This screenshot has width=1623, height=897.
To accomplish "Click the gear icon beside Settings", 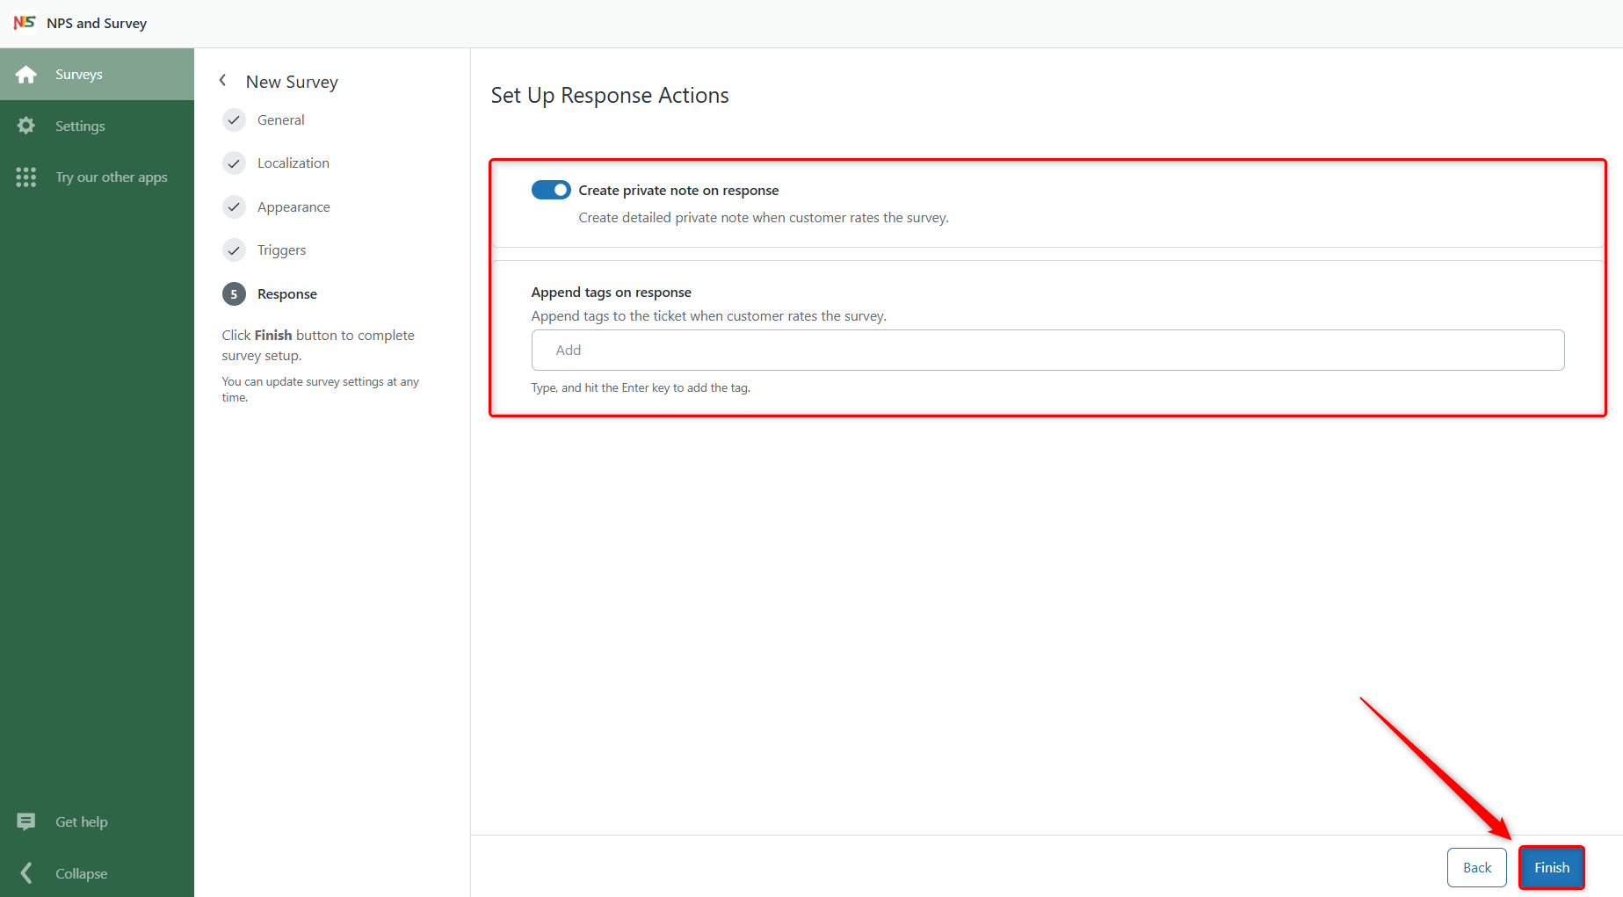I will [26, 126].
